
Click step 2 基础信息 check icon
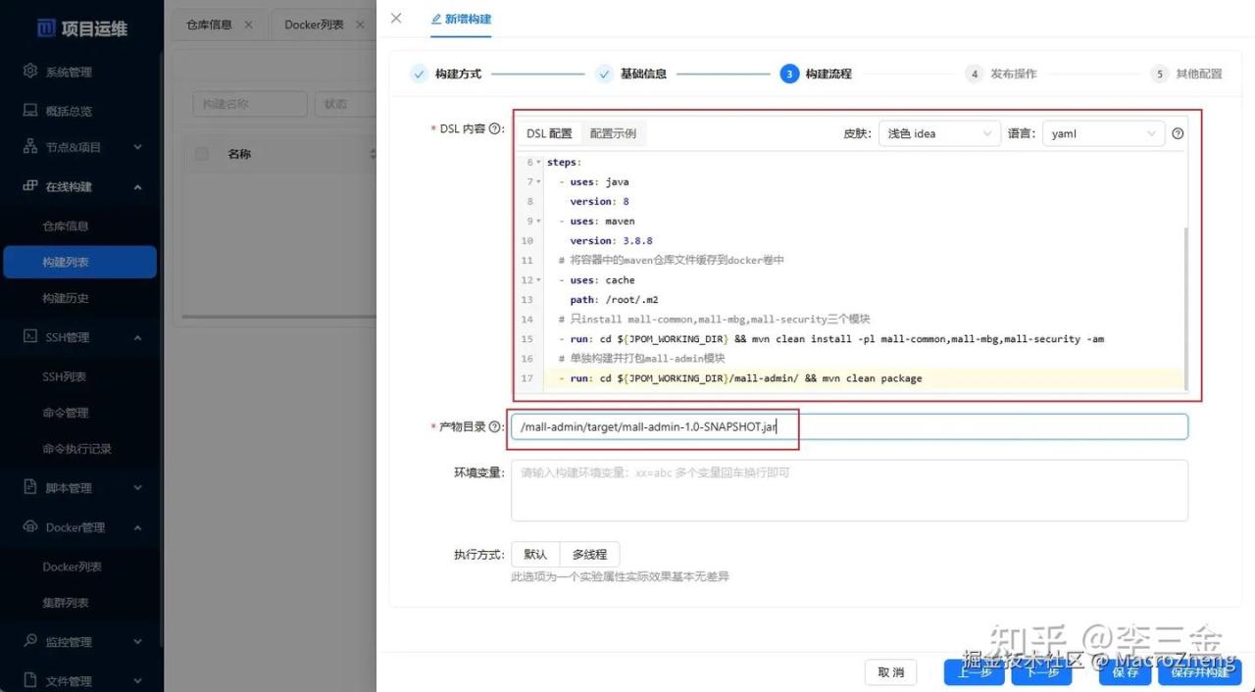604,74
